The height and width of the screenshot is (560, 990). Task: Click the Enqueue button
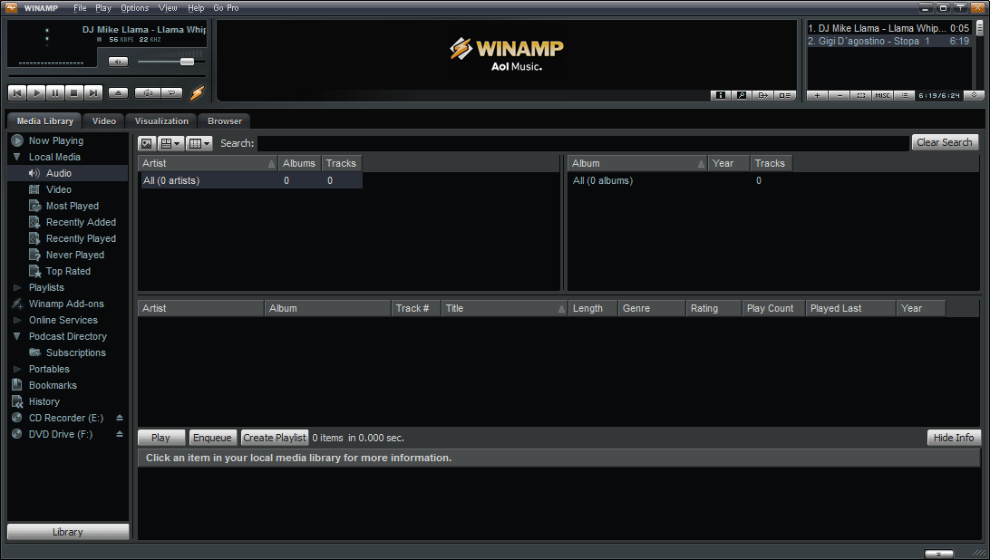tap(212, 438)
